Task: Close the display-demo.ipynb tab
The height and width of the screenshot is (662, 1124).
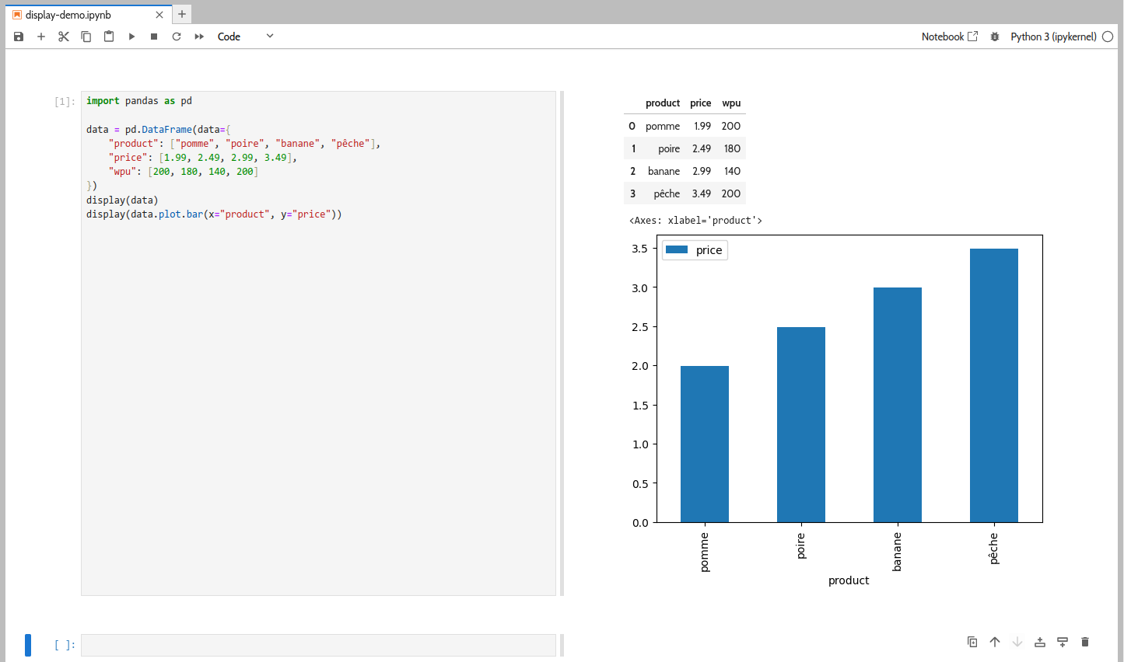Action: pyautogui.click(x=159, y=15)
